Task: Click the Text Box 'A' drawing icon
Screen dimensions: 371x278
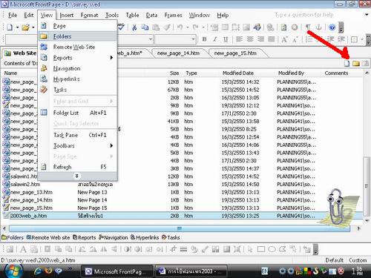Action: [x=23, y=249]
